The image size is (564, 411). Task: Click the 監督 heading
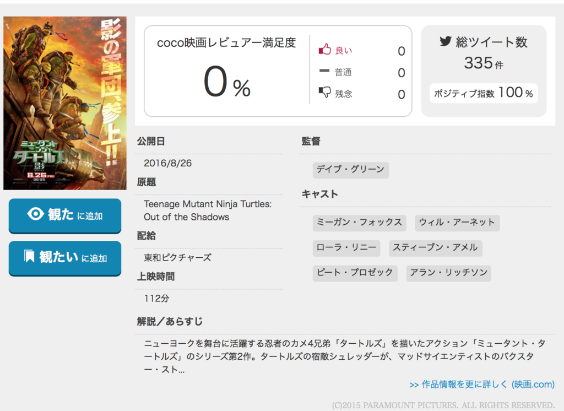(x=311, y=141)
